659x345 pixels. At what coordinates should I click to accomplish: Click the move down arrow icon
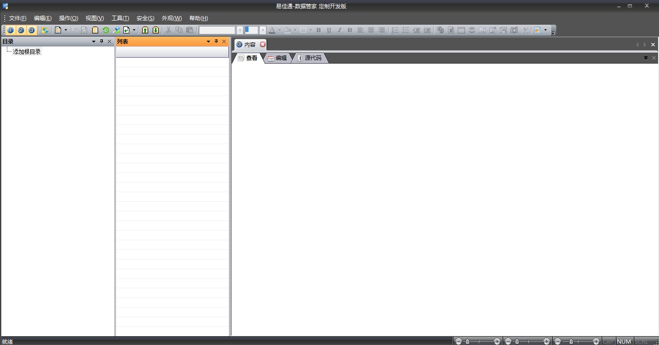point(155,30)
